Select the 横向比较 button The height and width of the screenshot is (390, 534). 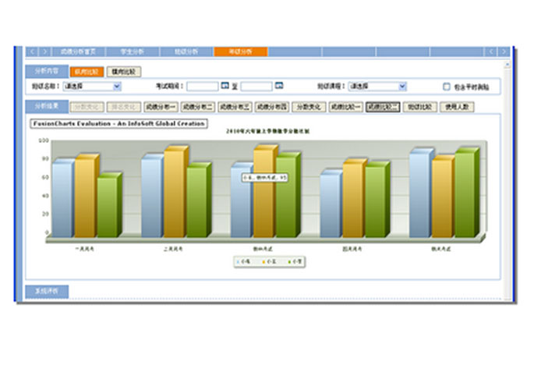[x=122, y=71]
